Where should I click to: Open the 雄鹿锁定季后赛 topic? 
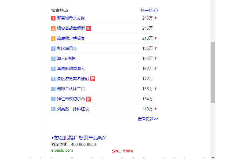[x=71, y=39]
